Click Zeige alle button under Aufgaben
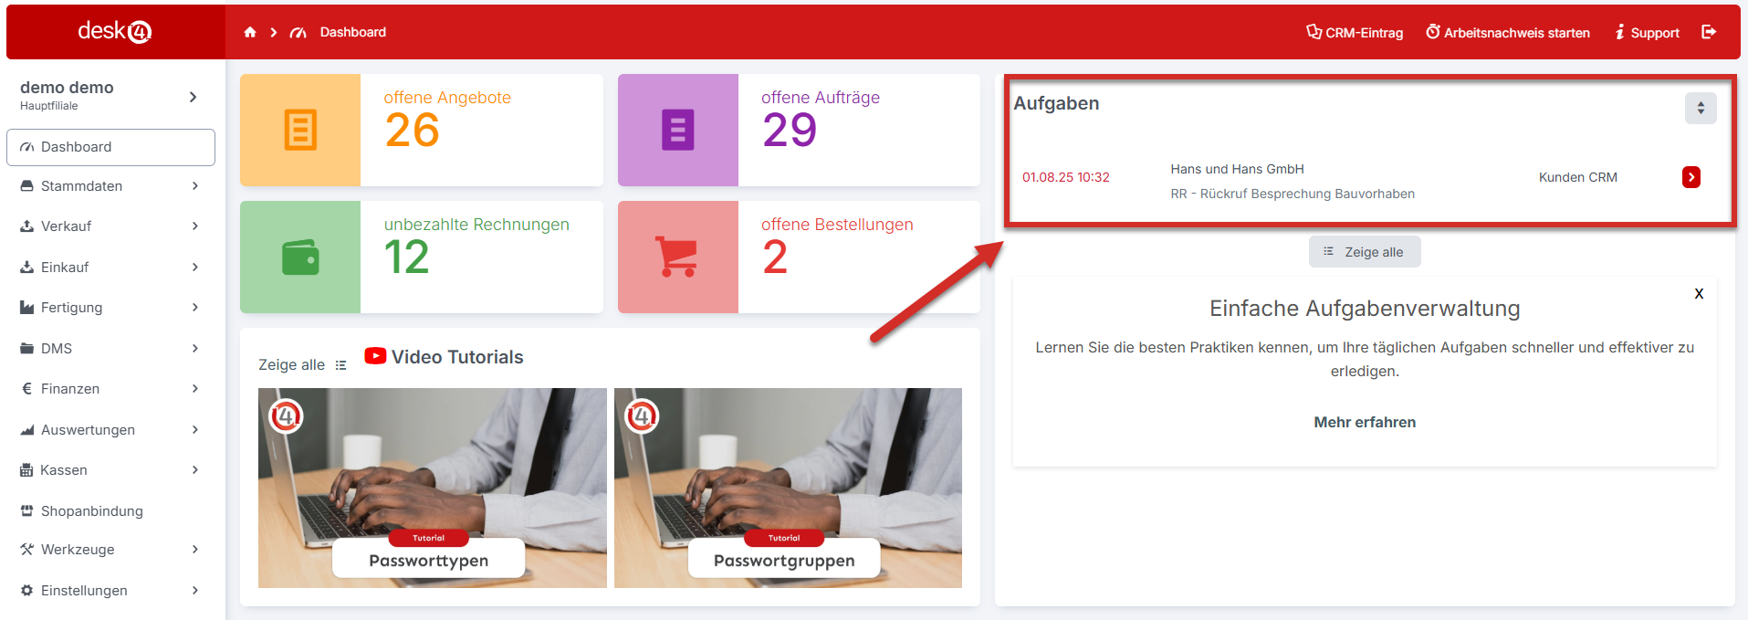This screenshot has width=1748, height=620. coord(1364,252)
